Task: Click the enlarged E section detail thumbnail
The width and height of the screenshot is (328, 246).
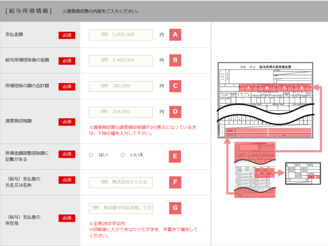Action: (303, 173)
